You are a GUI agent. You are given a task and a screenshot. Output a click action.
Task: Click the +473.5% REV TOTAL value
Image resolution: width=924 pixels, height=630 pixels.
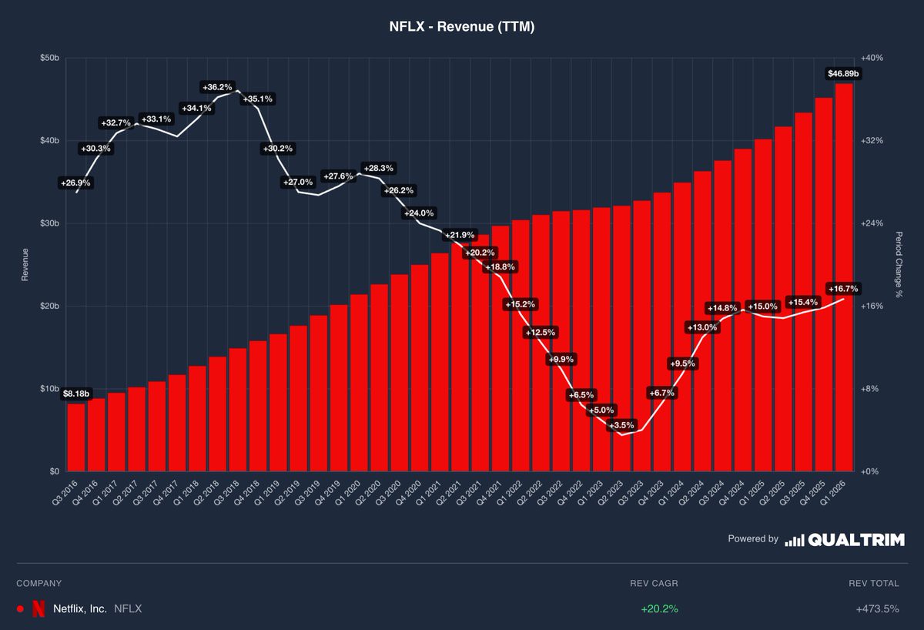pyautogui.click(x=877, y=608)
